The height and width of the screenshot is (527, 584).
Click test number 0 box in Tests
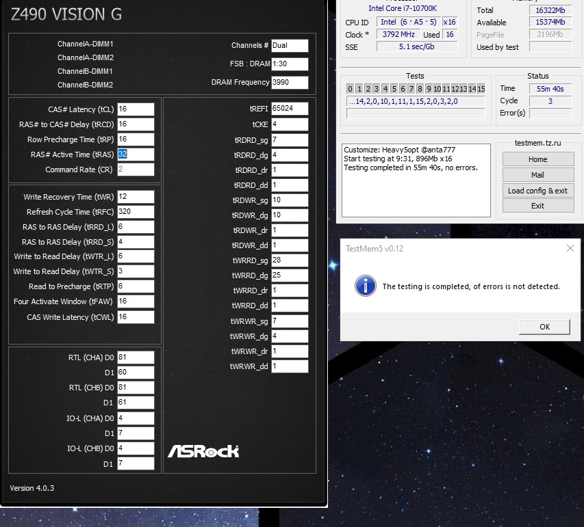[350, 88]
